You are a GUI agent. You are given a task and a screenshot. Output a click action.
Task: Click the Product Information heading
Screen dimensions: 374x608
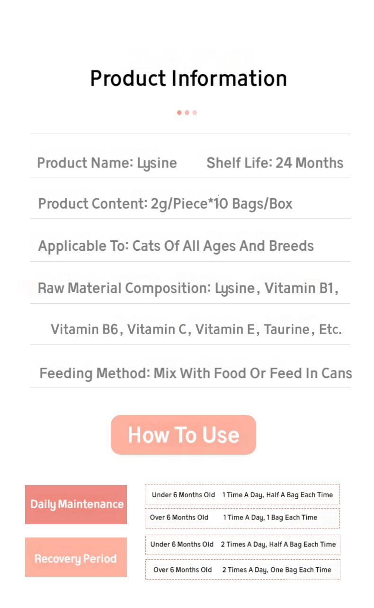188,79
